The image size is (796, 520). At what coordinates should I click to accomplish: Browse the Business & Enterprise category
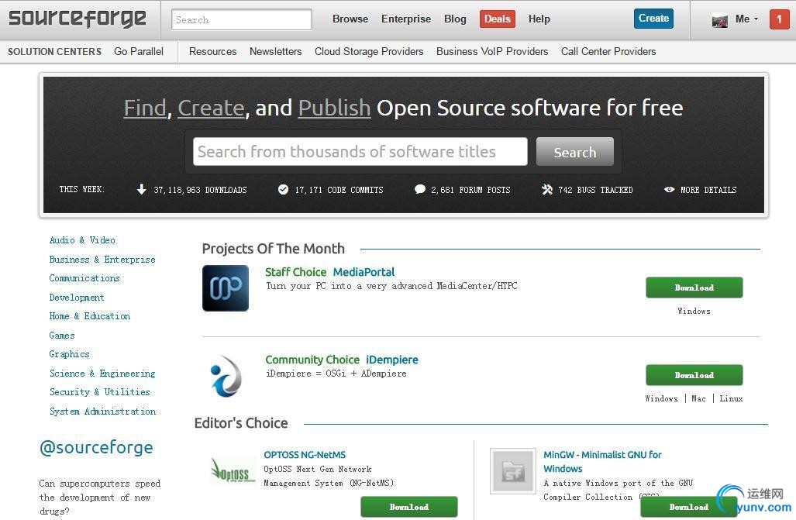pos(102,259)
